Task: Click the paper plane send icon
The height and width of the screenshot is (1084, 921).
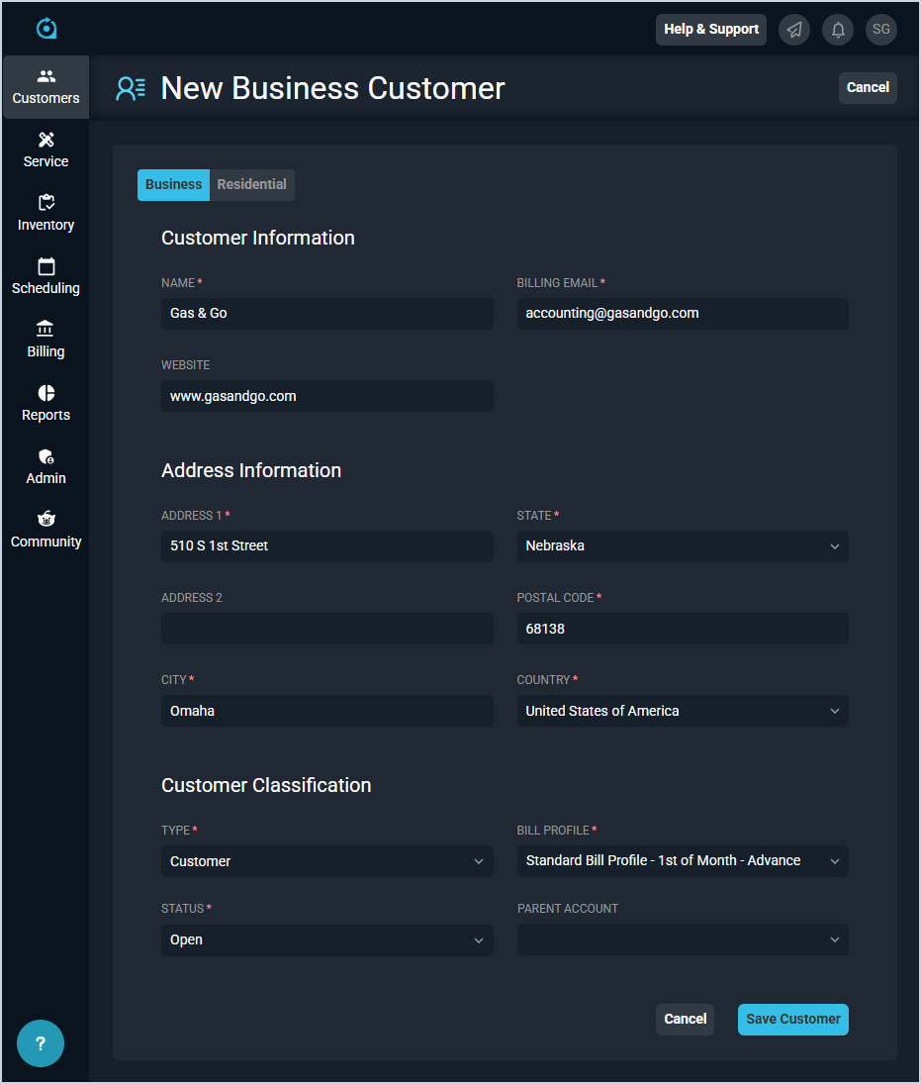Action: 794,30
